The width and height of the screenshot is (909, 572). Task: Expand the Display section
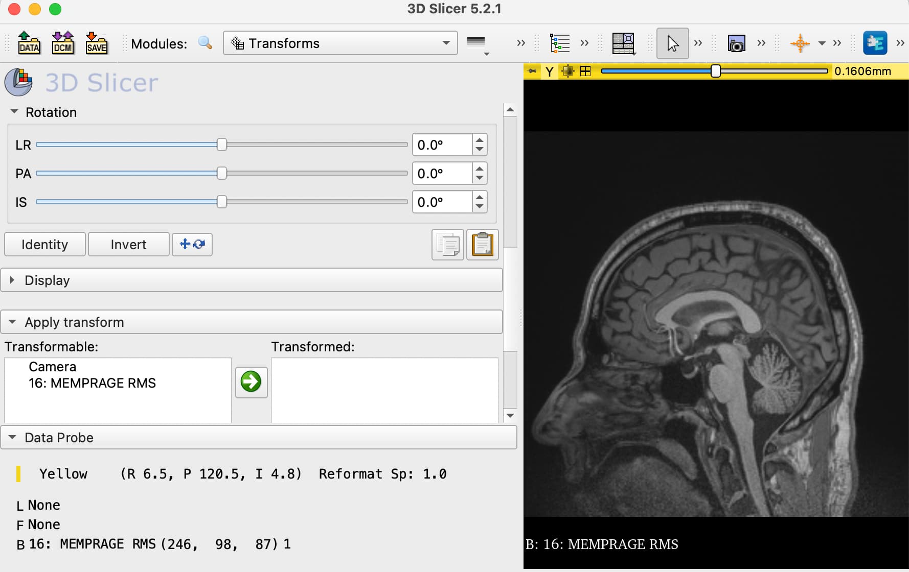click(252, 280)
